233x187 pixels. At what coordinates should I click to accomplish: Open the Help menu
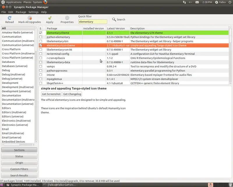pos(44,12)
